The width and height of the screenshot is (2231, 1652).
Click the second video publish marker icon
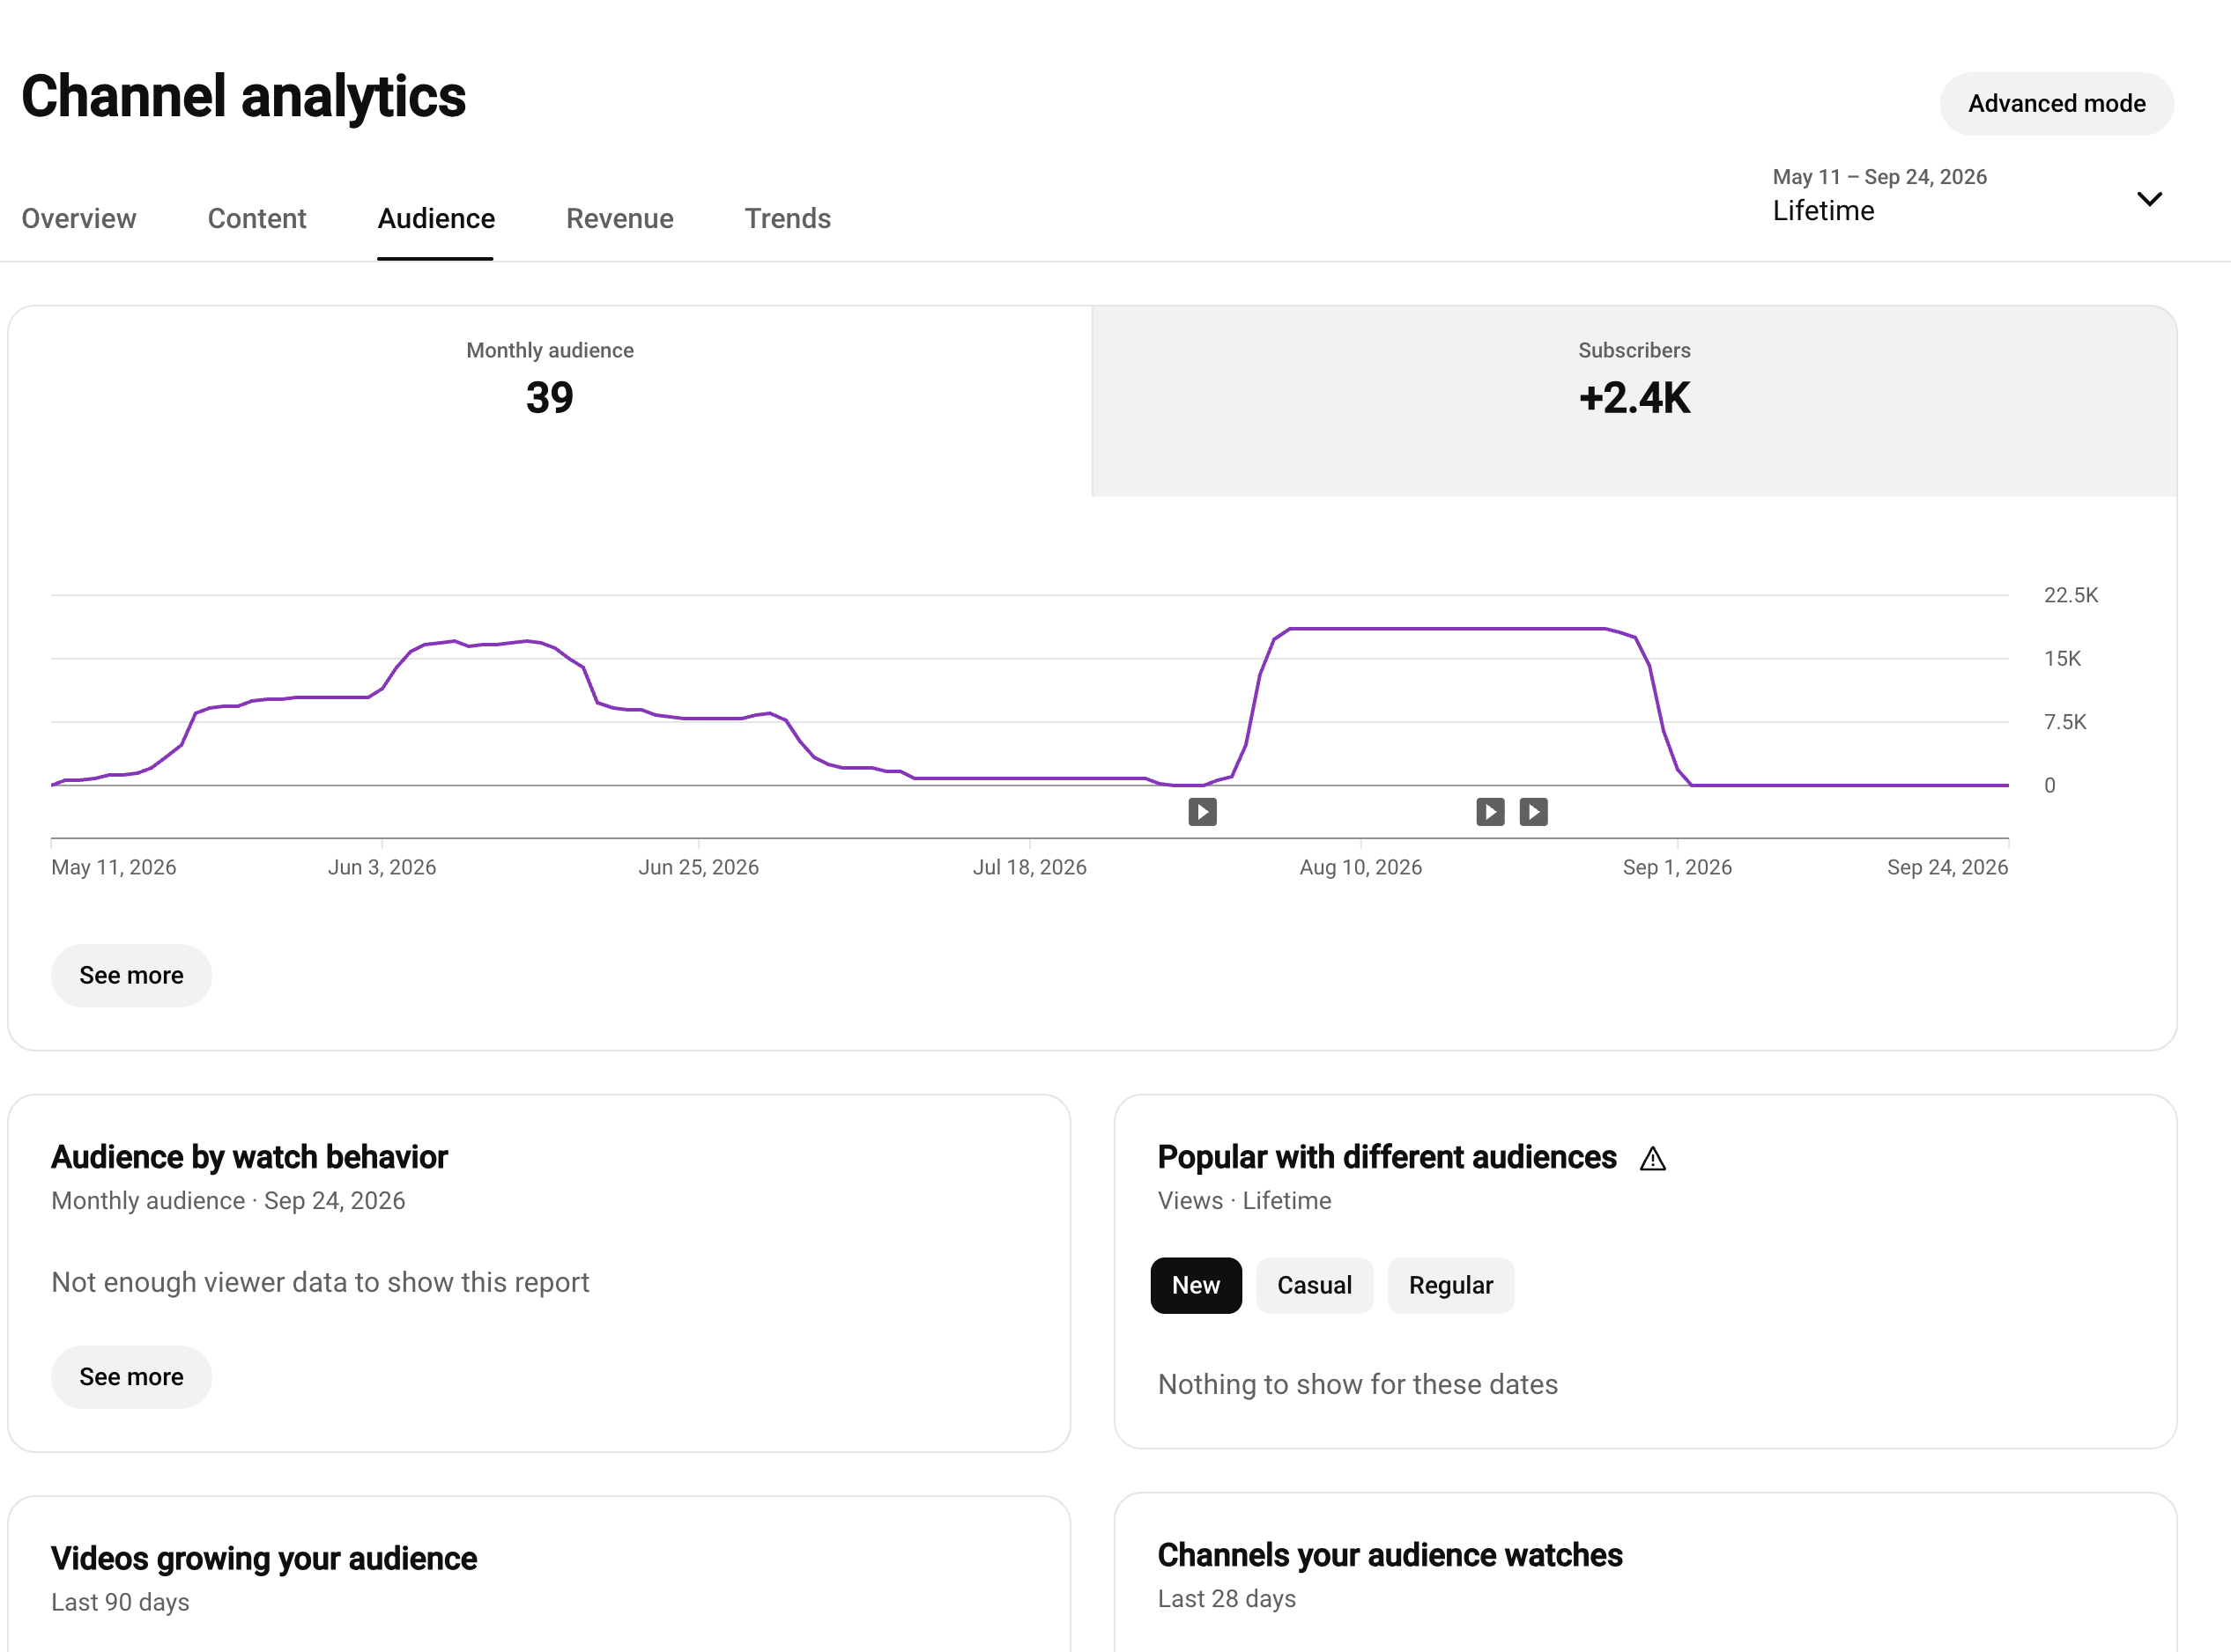coord(1491,812)
